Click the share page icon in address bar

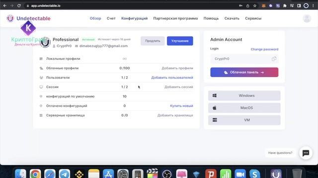[x=247, y=5]
